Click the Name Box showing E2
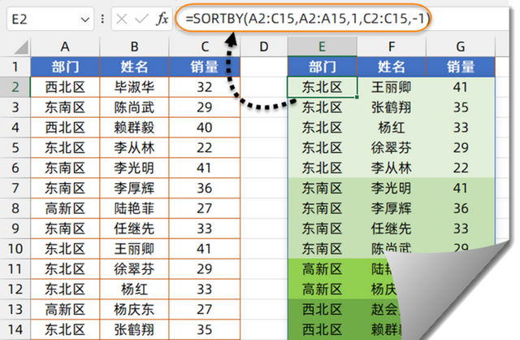The height and width of the screenshot is (340, 520). [50, 20]
